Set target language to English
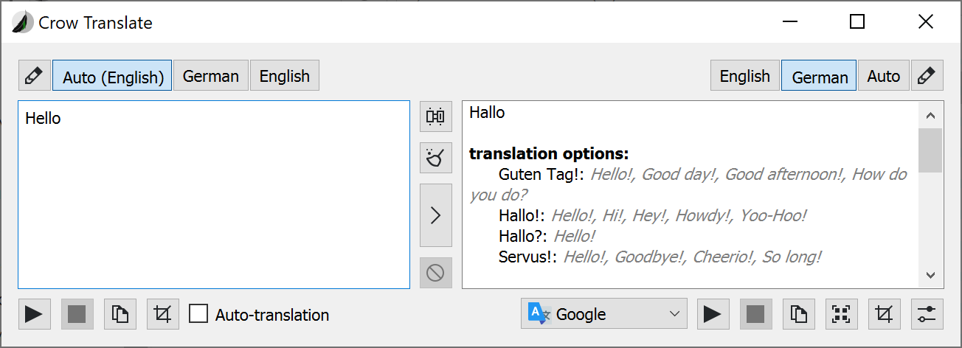The height and width of the screenshot is (348, 962). [744, 76]
